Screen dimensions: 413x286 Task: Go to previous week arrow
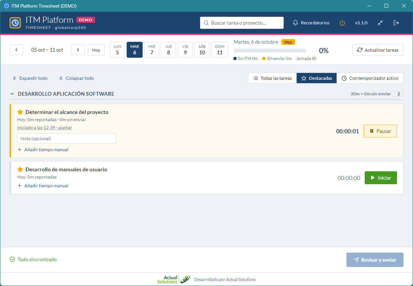(16, 50)
